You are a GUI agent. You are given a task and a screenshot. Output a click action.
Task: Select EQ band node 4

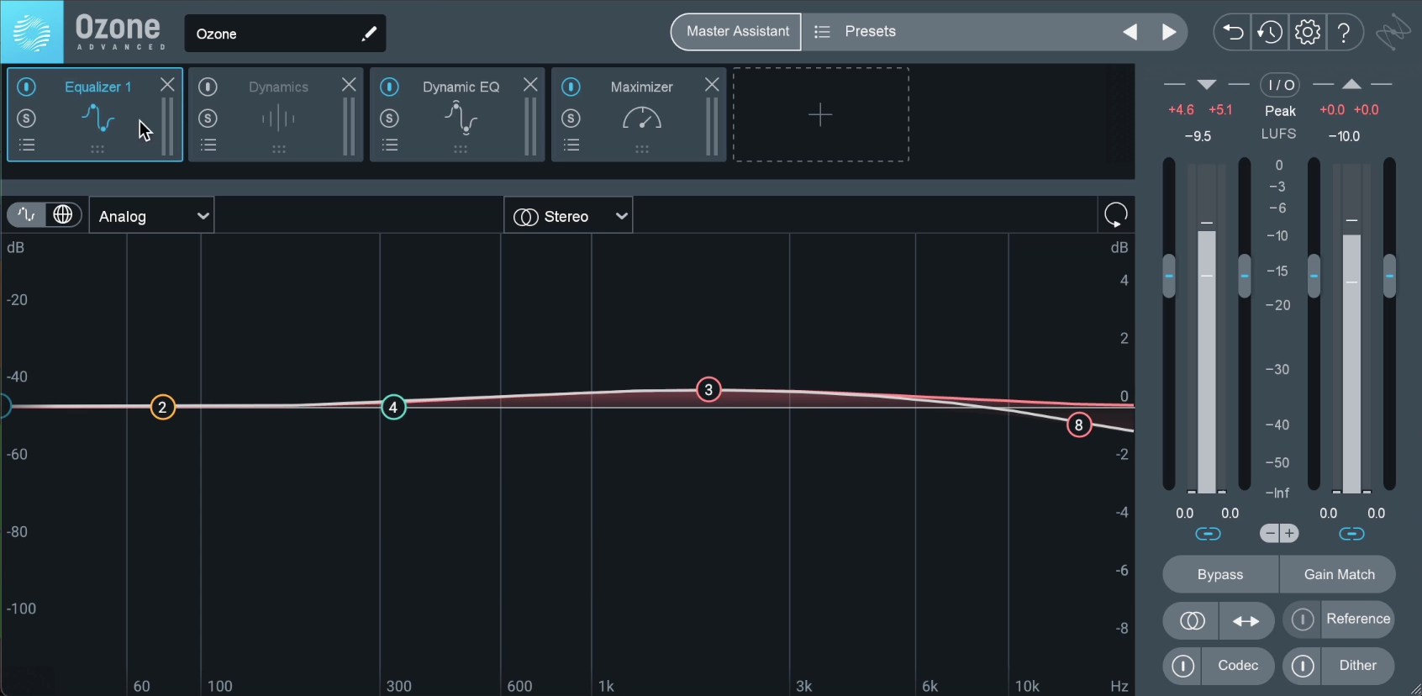coord(393,408)
